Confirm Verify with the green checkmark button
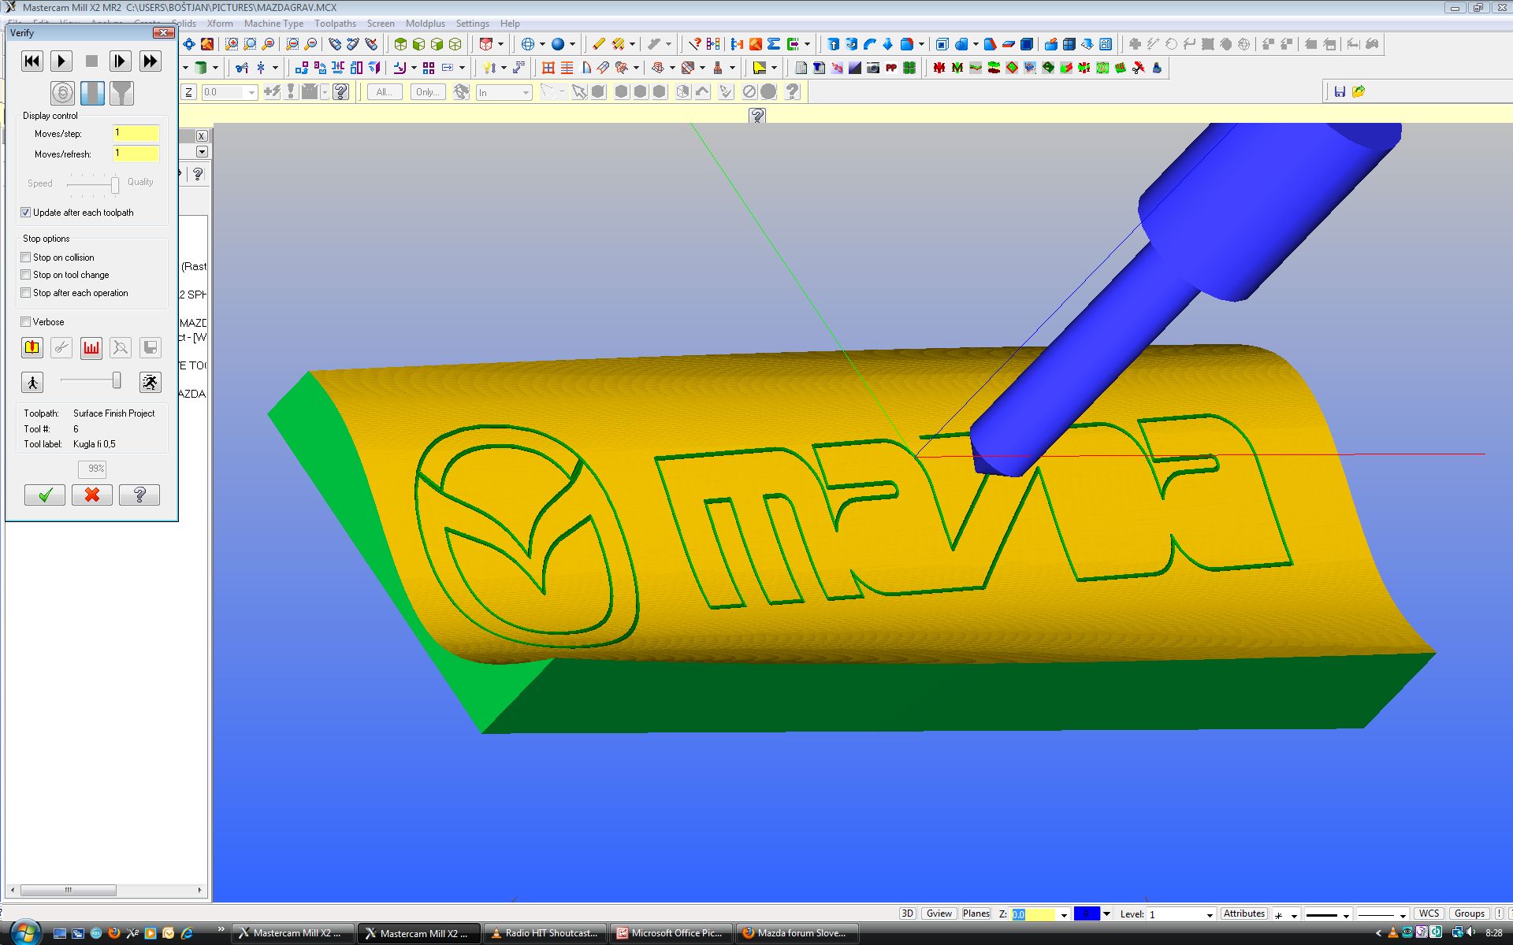 tap(45, 495)
